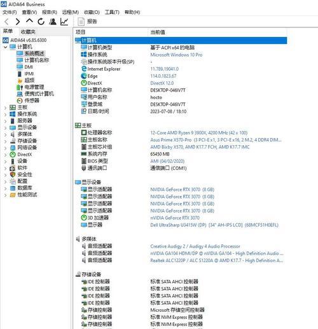The image size is (318, 329).
Task: Expand the 网络设备 tree node
Action: click(5, 148)
